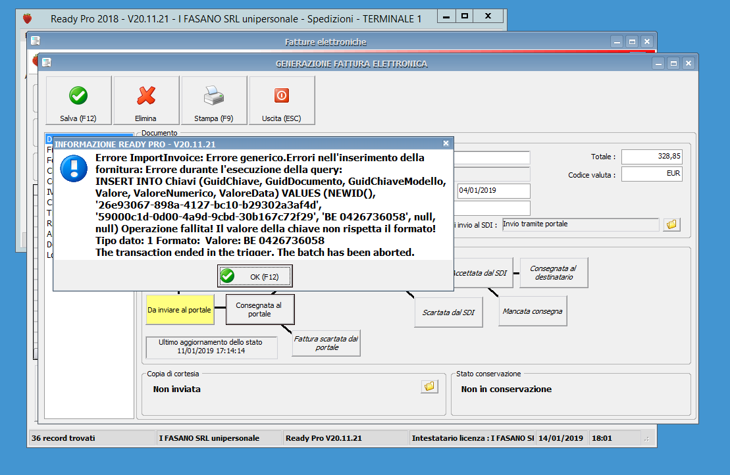The height and width of the screenshot is (475, 730).
Task: Select the Scartata dal SDI status
Action: click(x=448, y=312)
